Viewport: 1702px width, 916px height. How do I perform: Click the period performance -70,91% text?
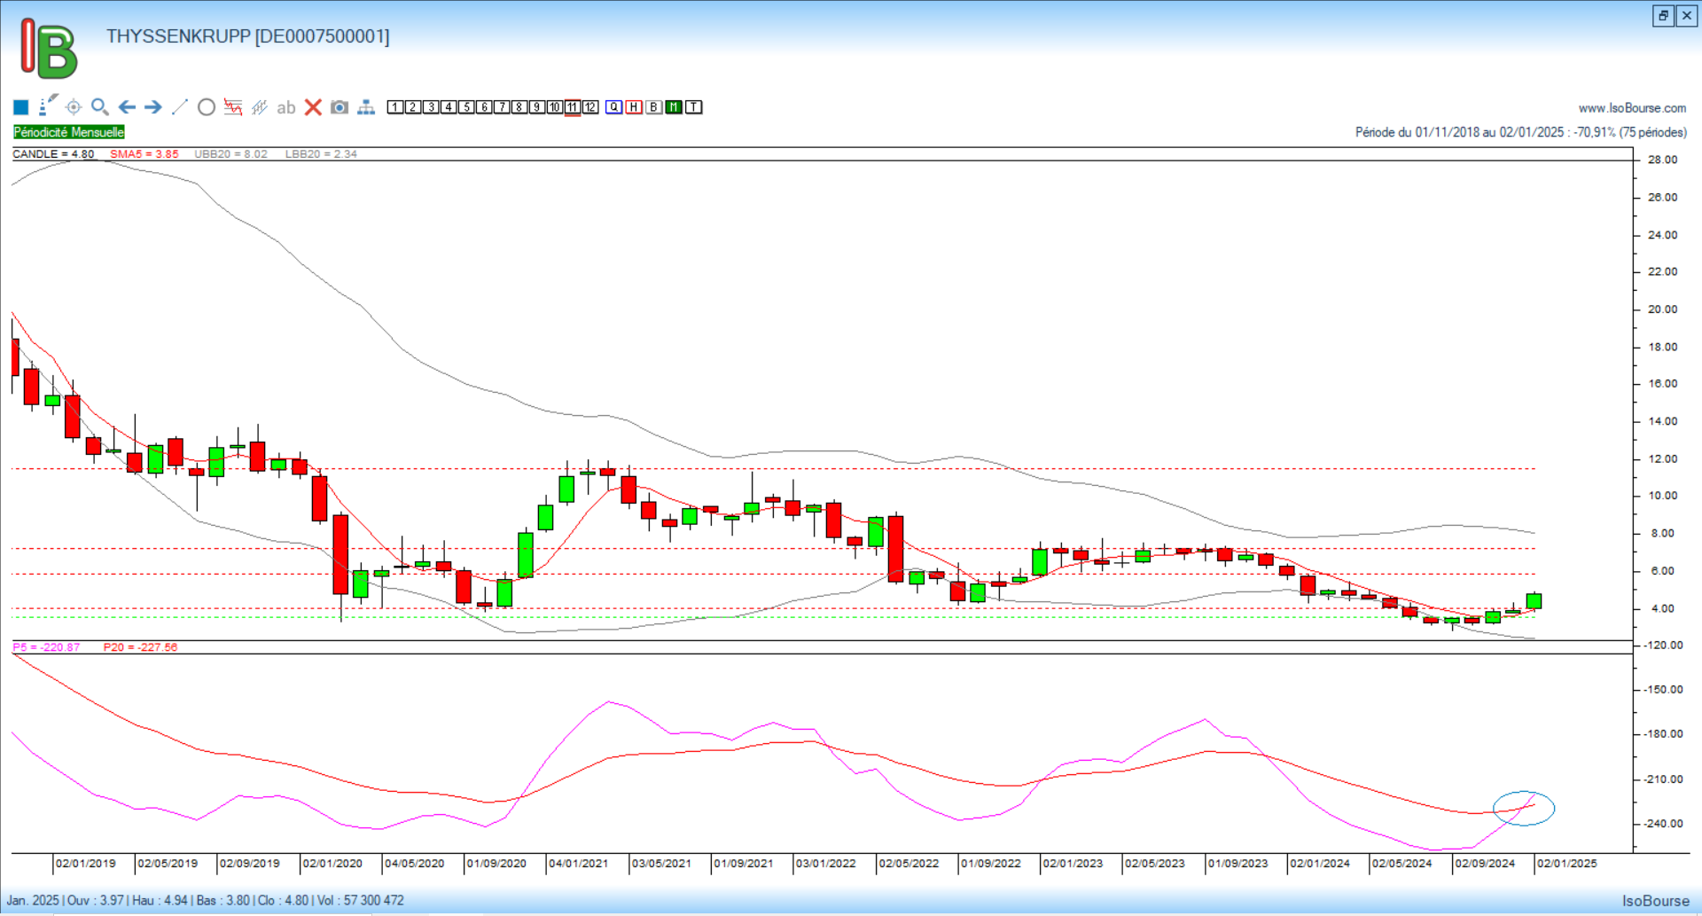point(1594,132)
